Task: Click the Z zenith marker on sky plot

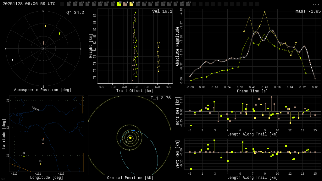Action: pyautogui.click(x=43, y=49)
